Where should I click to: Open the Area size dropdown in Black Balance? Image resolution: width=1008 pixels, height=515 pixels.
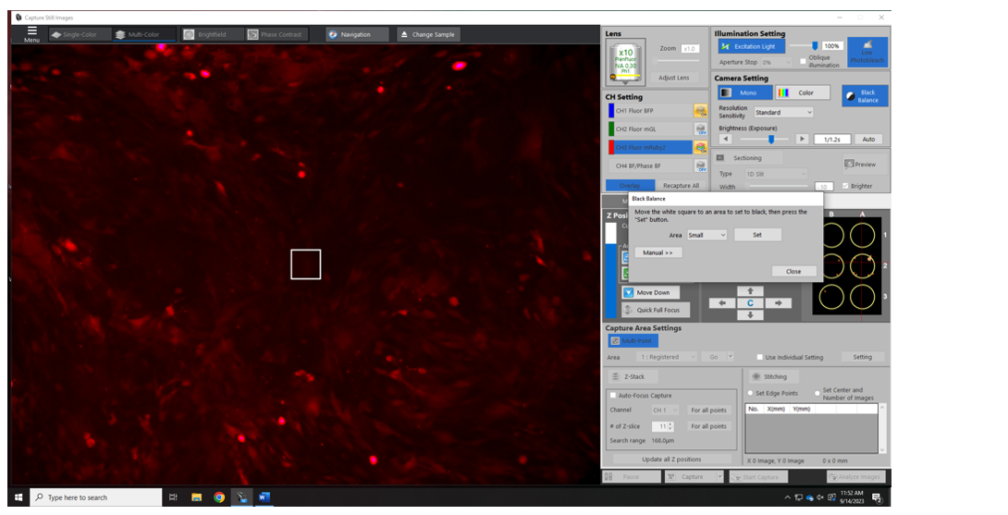tap(707, 236)
